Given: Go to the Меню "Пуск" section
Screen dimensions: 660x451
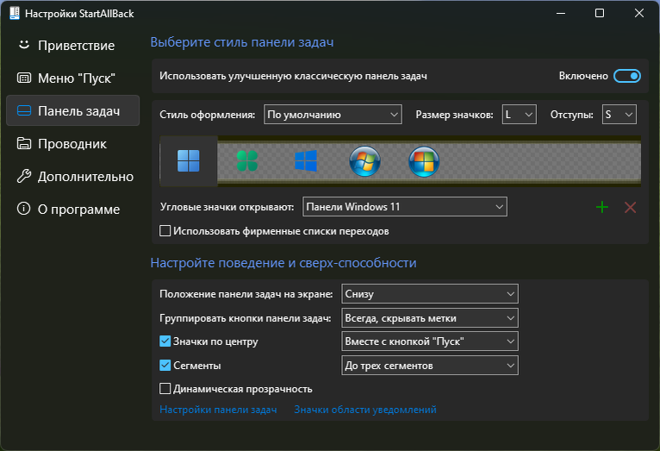Looking at the screenshot, I should point(73,78).
